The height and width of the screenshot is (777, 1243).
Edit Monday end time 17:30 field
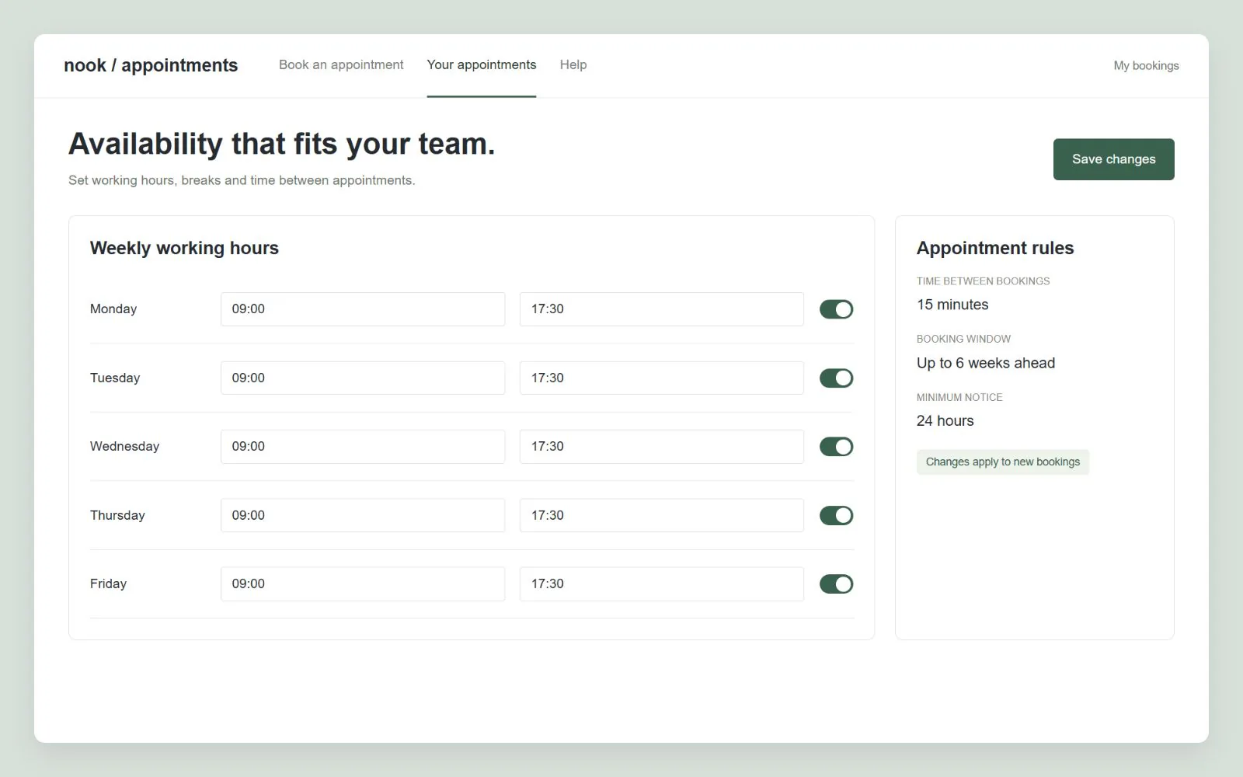click(662, 309)
